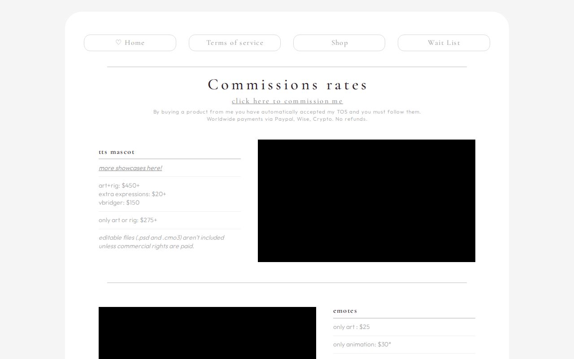The height and width of the screenshot is (359, 574).
Task: View the Wait List page
Action: click(444, 43)
